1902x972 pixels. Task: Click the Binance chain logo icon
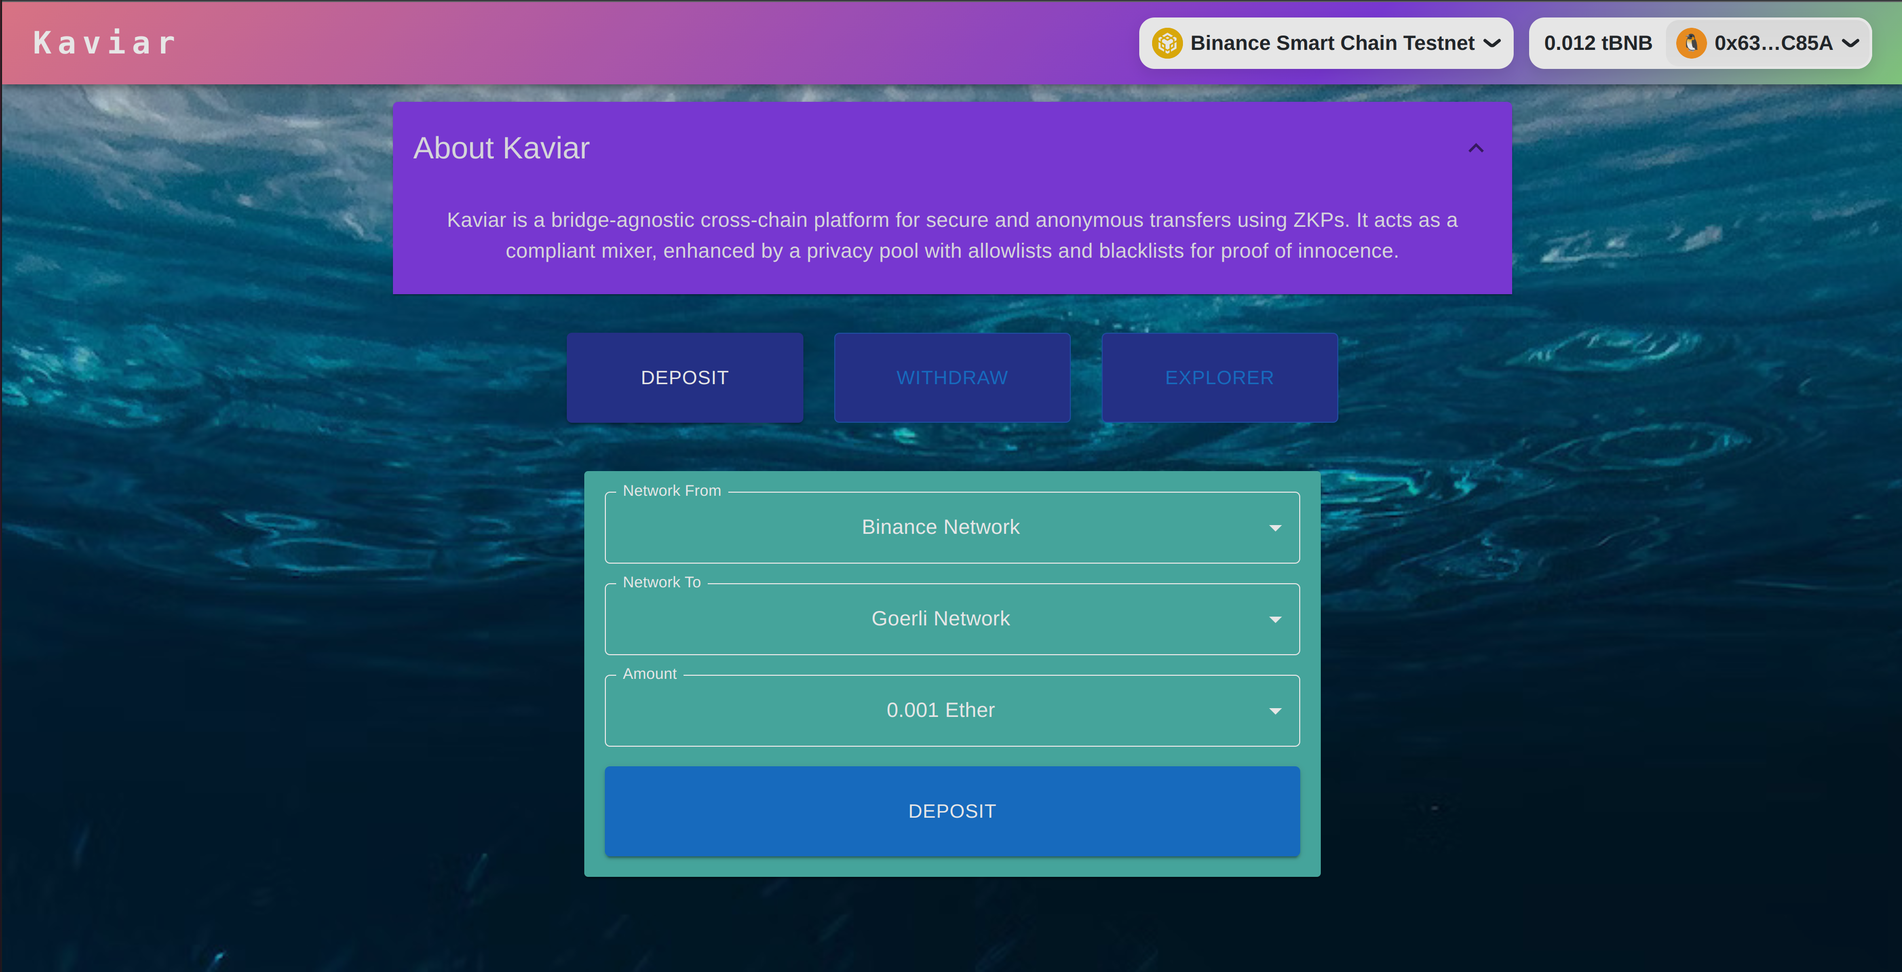pos(1168,44)
